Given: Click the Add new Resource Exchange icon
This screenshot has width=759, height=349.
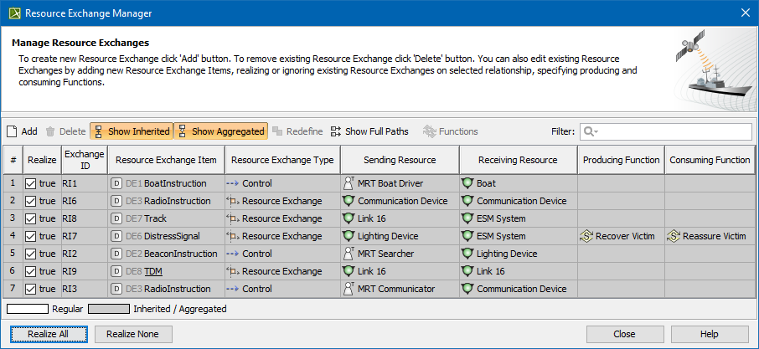Looking at the screenshot, I should click(x=12, y=131).
